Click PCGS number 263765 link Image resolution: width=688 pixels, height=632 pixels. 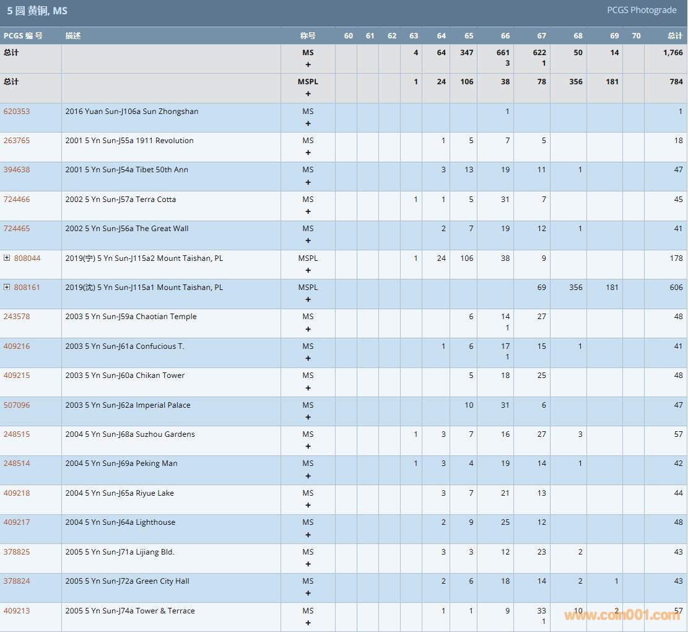[x=17, y=141]
